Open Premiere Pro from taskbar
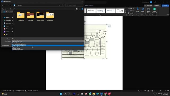 tap(74, 94)
